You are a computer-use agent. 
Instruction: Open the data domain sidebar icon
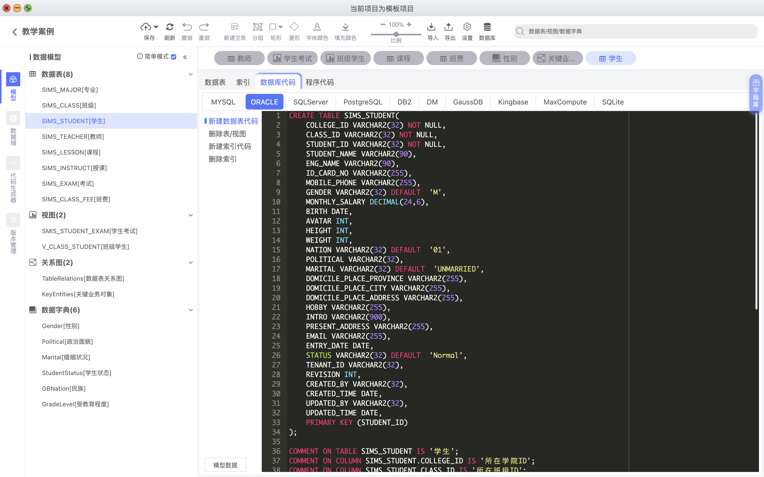(13, 118)
